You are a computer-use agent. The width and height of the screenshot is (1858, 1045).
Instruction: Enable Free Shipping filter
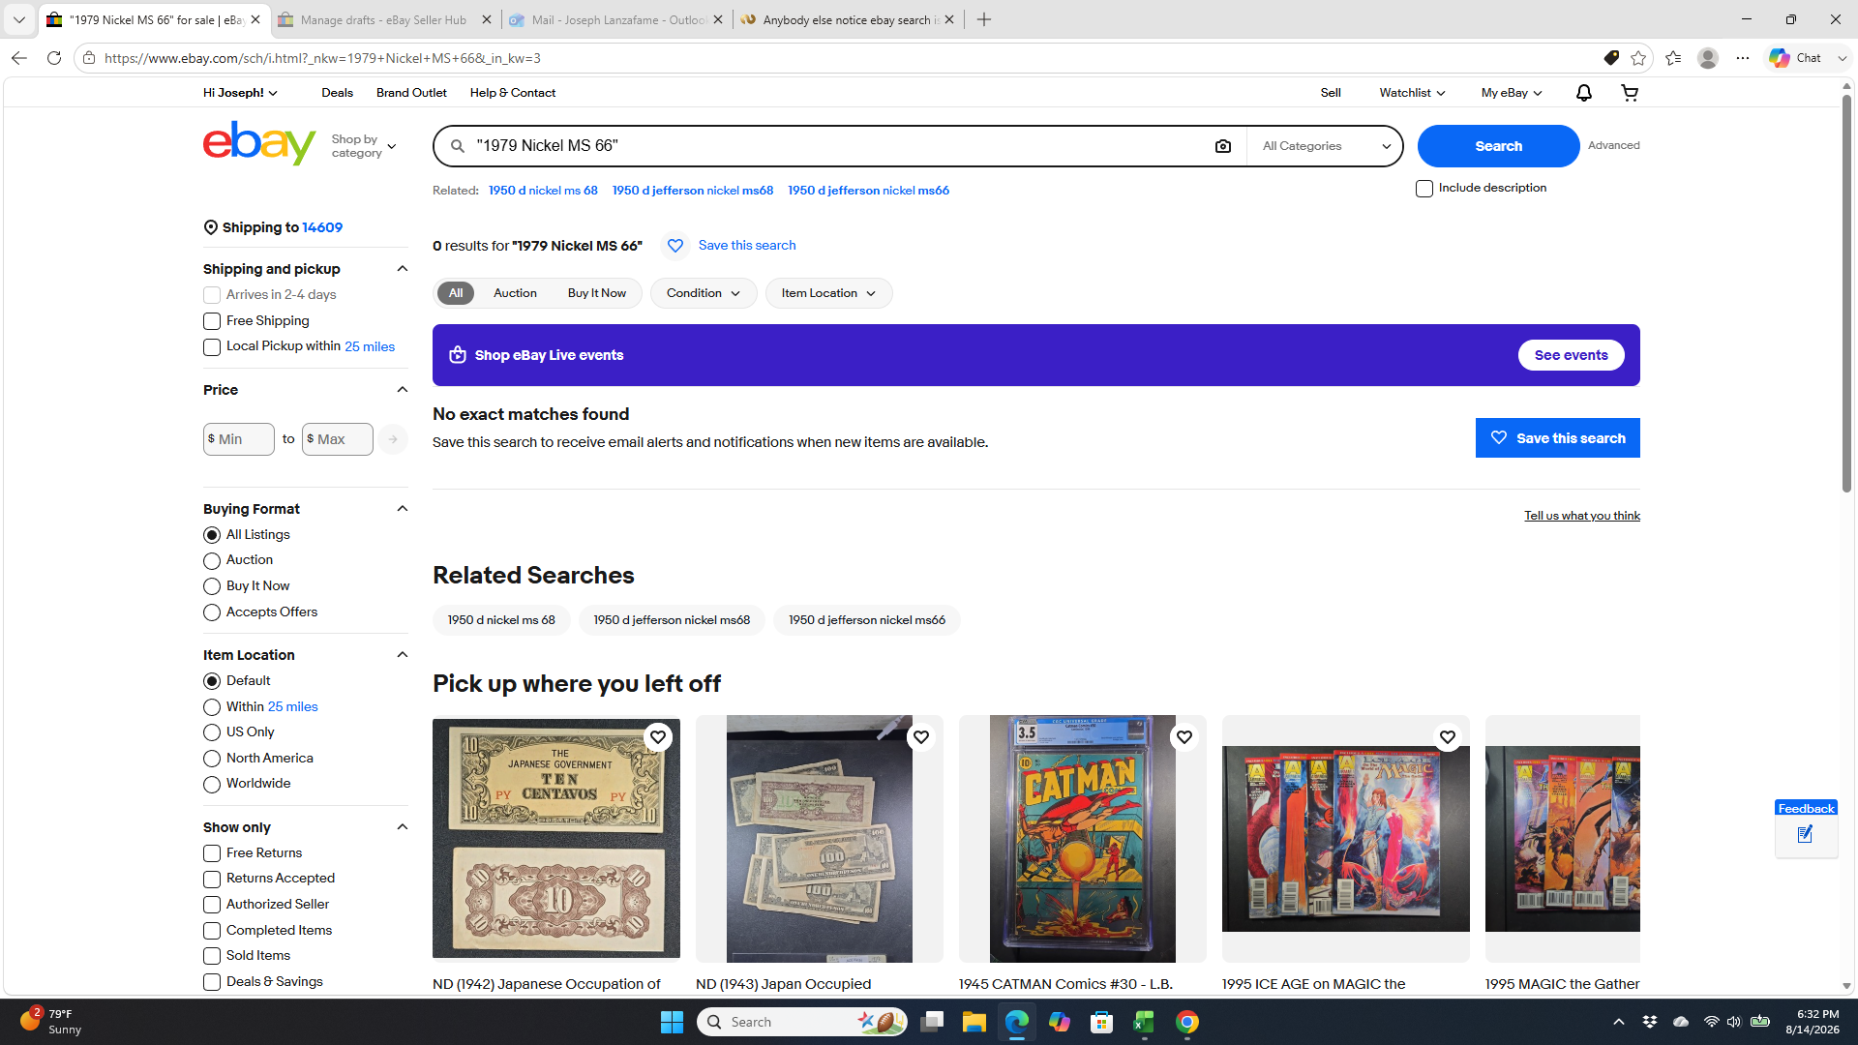(212, 321)
